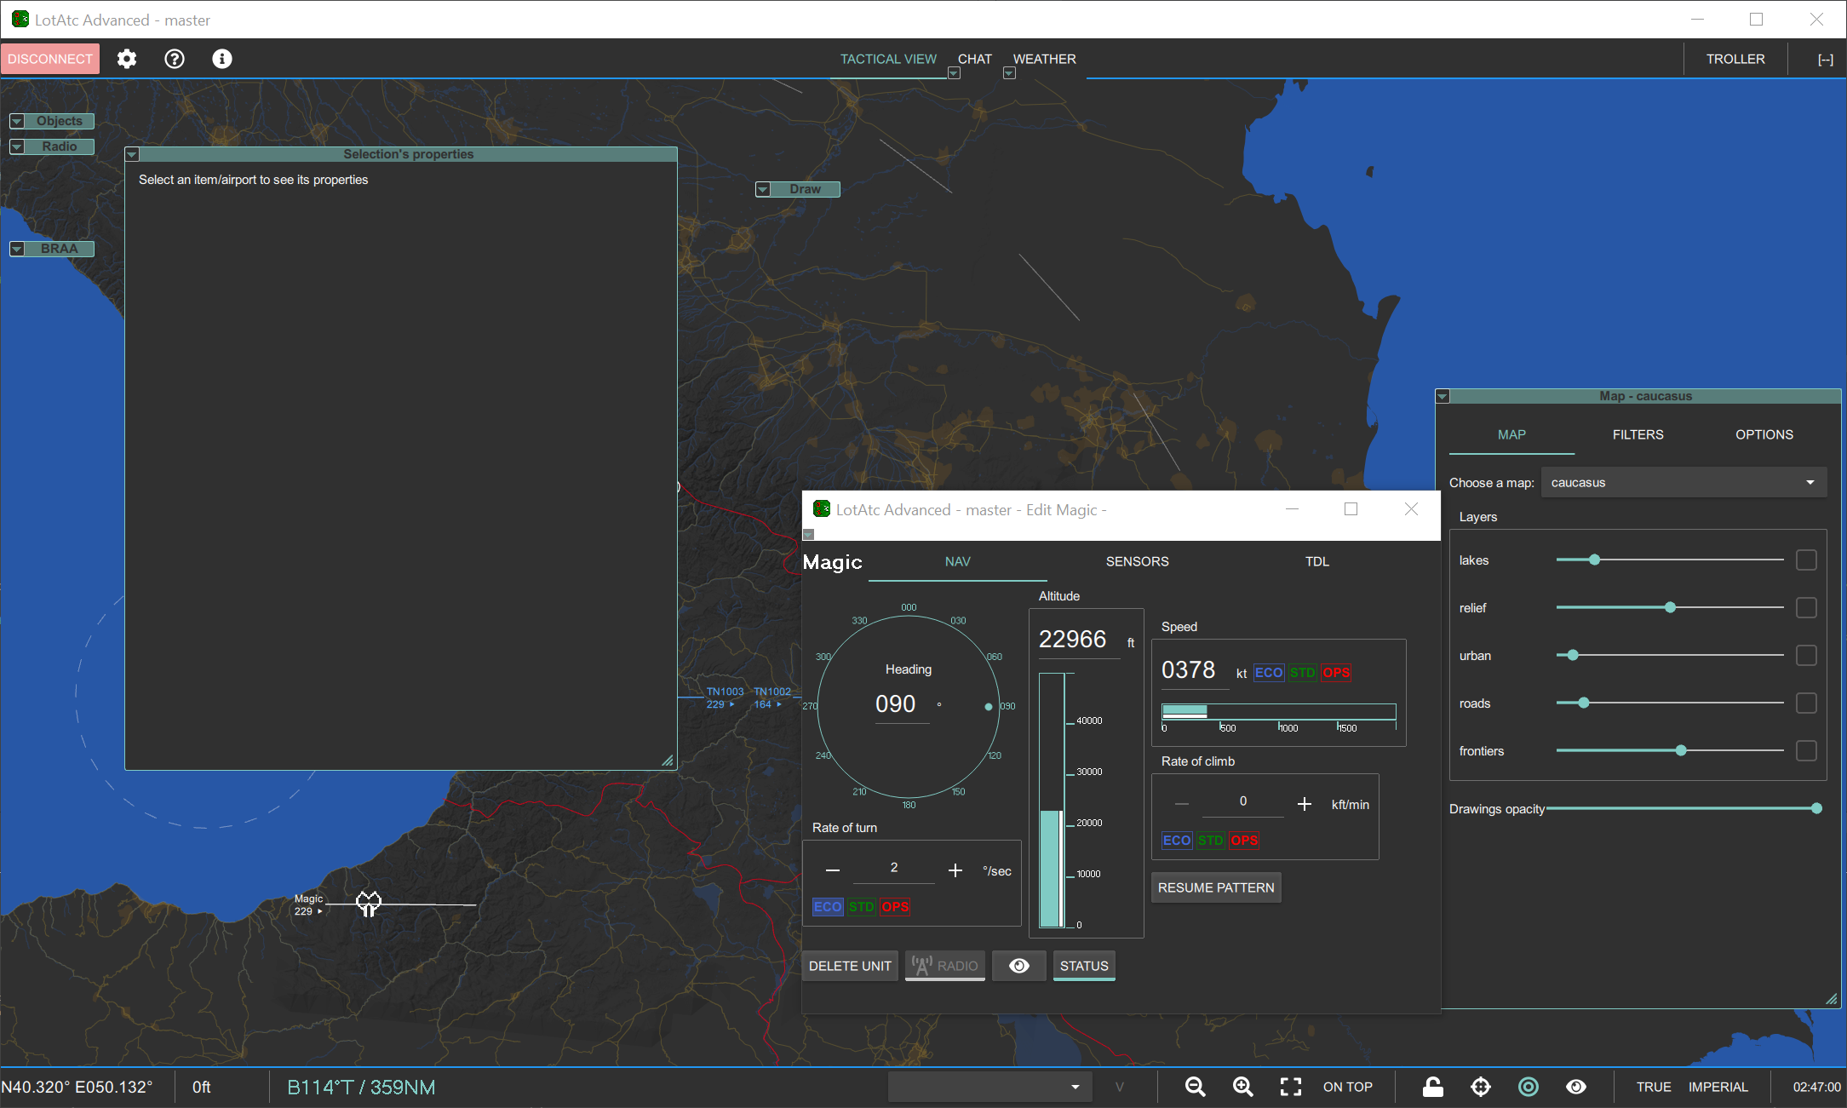This screenshot has height=1108, width=1847.
Task: Click the Magic aircraft symbol on map
Action: click(369, 904)
